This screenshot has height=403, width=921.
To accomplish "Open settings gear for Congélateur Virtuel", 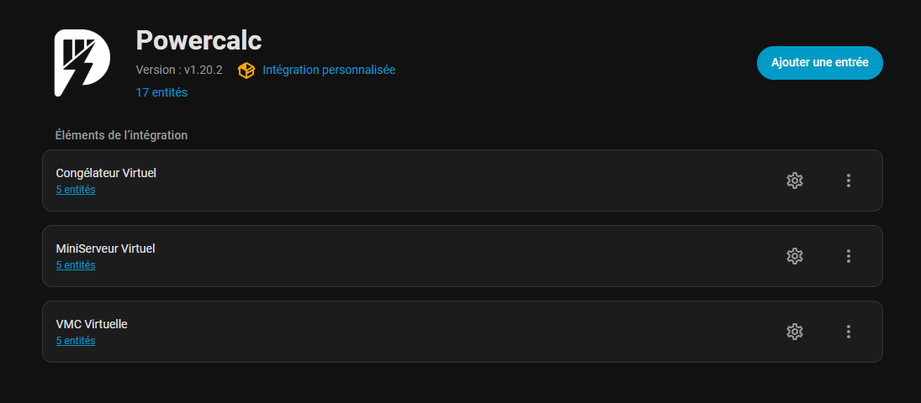I will click(794, 181).
